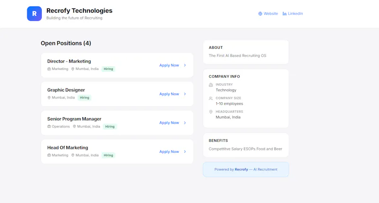The height and width of the screenshot is (203, 379).
Task: Click the COMPANY INFO heading
Action: pos(224,77)
